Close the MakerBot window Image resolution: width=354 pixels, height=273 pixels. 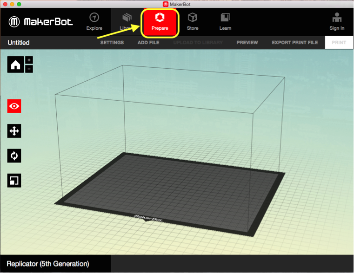(x=6, y=4)
